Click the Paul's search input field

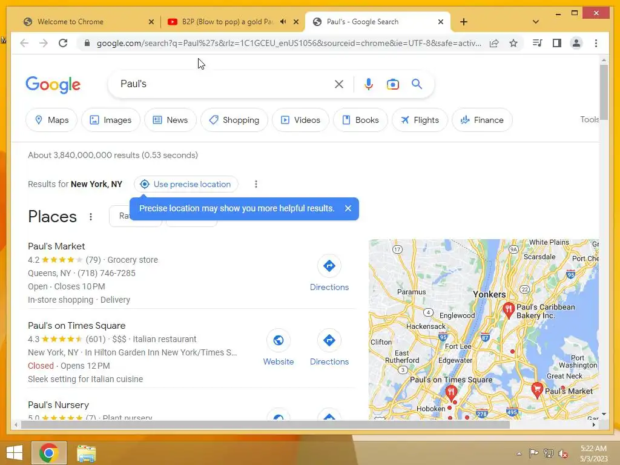click(x=225, y=84)
